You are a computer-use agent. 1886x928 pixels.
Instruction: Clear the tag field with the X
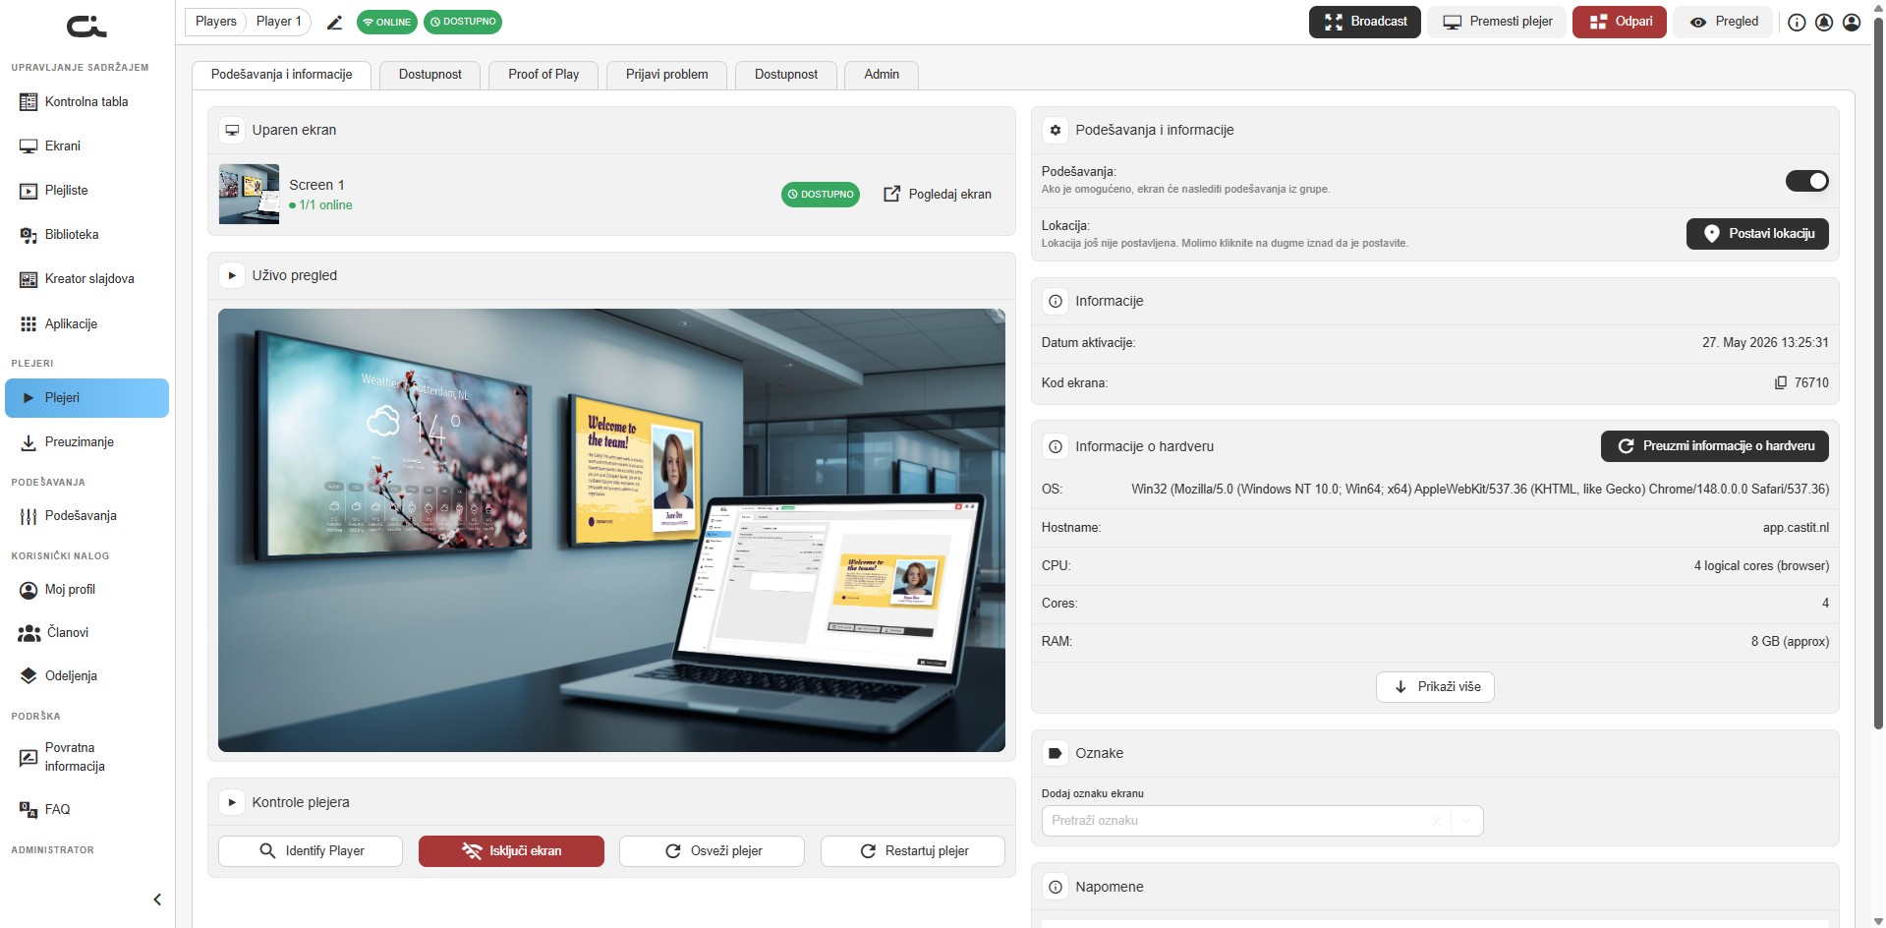[x=1436, y=821]
